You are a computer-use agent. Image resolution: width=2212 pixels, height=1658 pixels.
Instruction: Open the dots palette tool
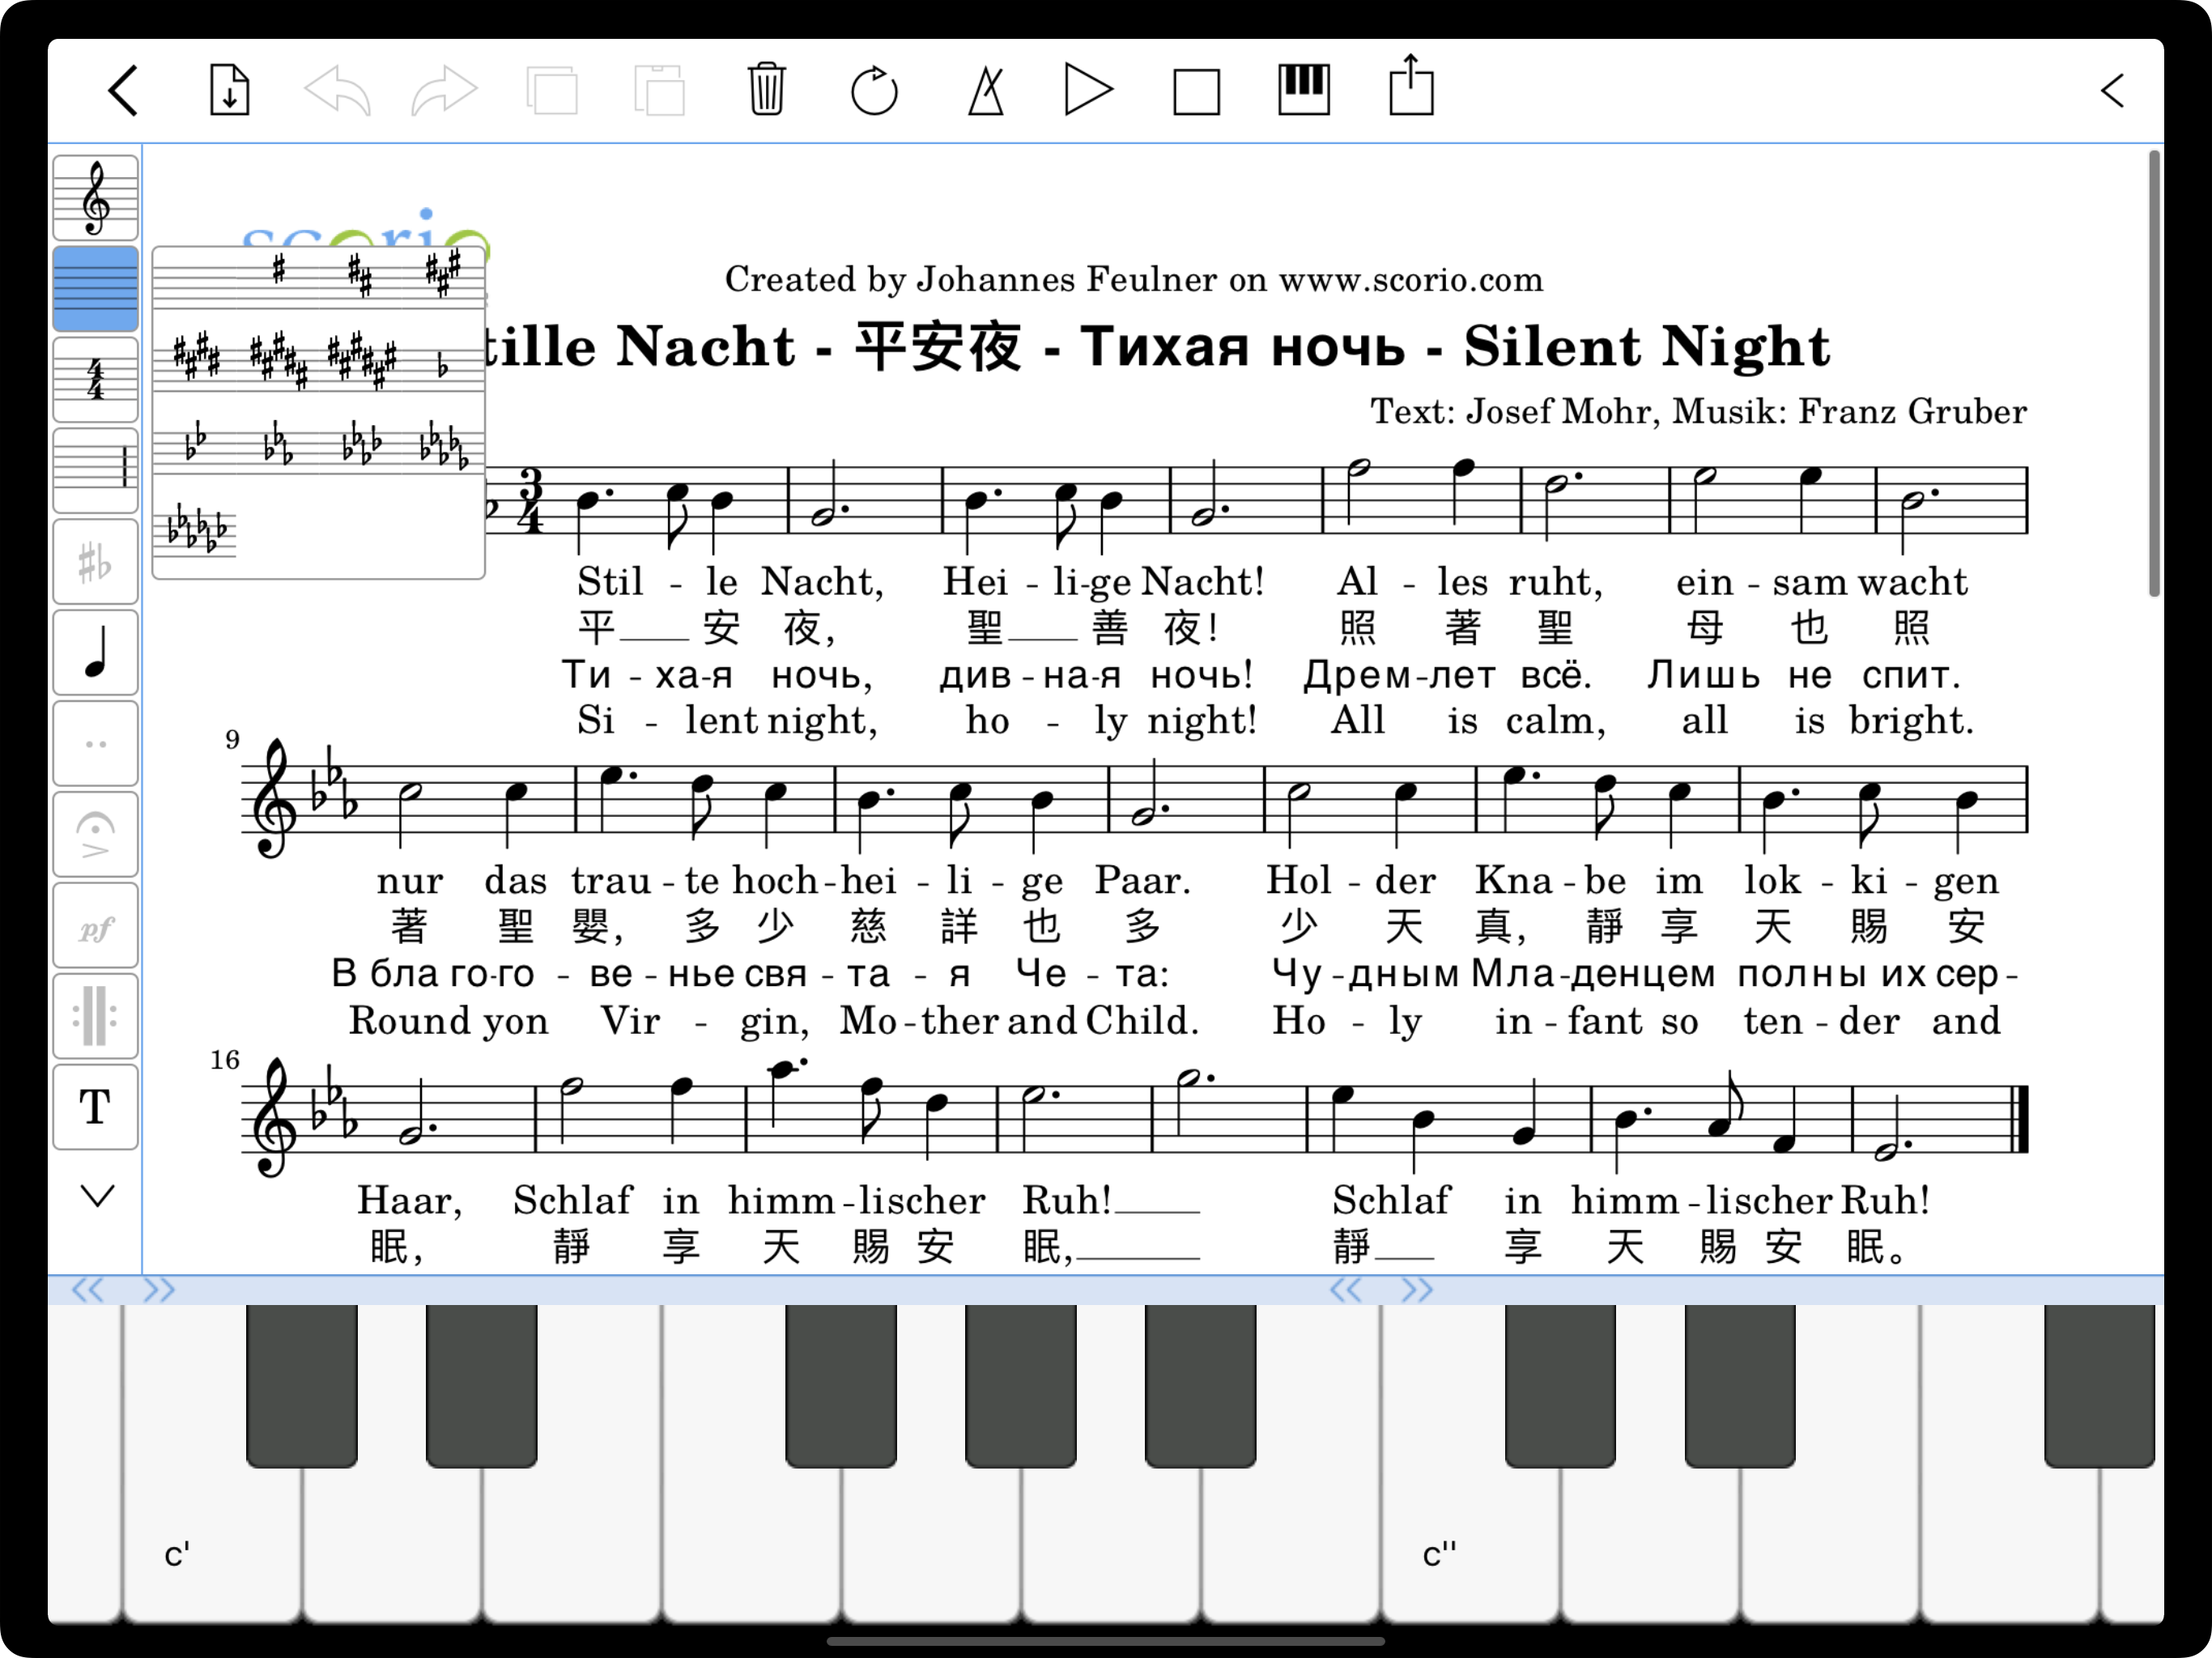click(95, 744)
